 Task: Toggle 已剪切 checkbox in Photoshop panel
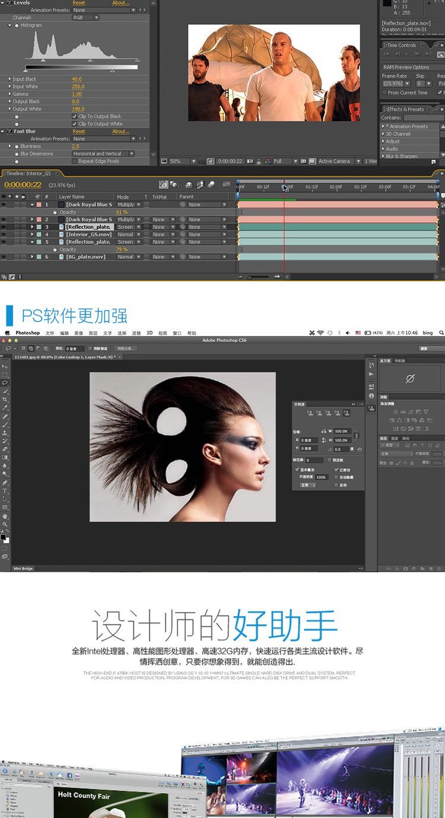pos(336,470)
